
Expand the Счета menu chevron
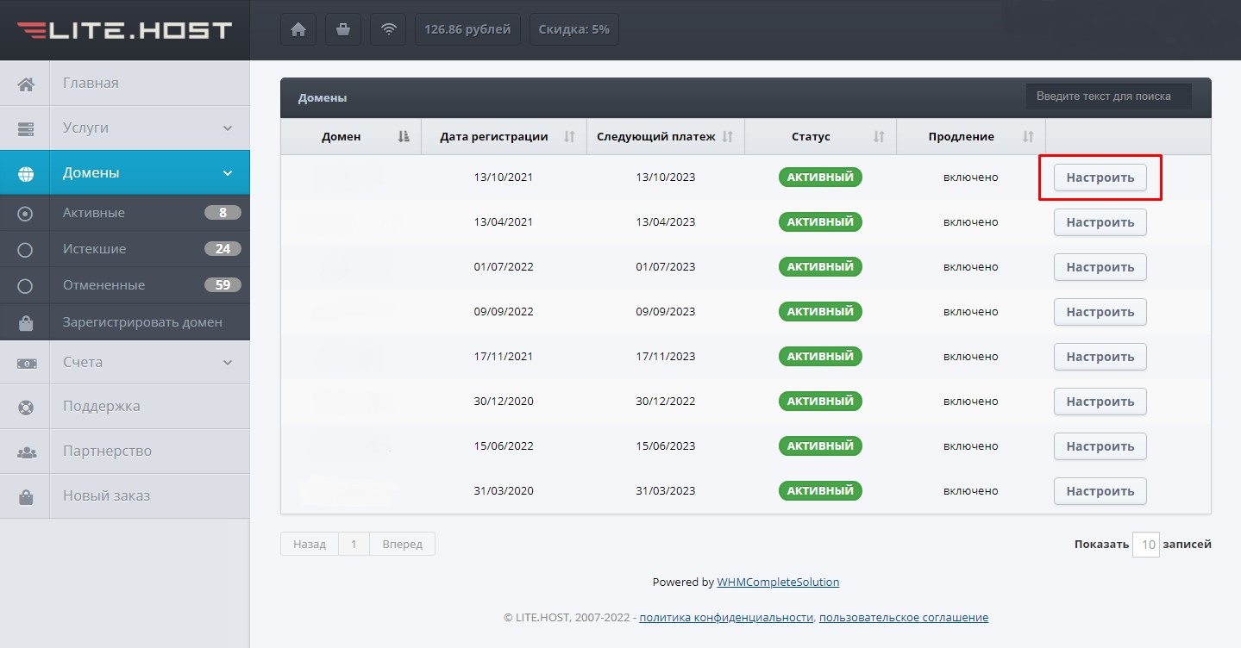tap(228, 363)
